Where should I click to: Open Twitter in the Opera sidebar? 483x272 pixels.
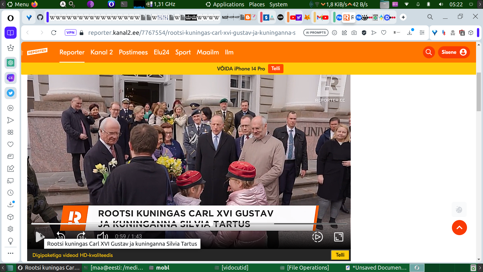pyautogui.click(x=11, y=93)
